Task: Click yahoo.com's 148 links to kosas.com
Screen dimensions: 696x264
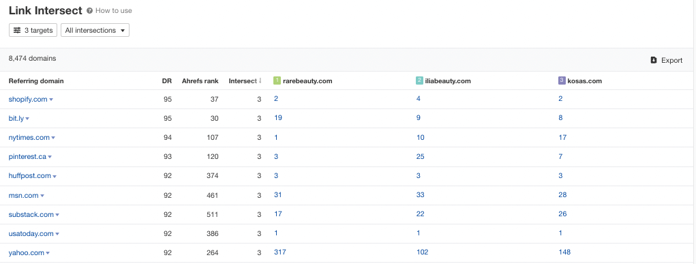Action: pos(564,252)
